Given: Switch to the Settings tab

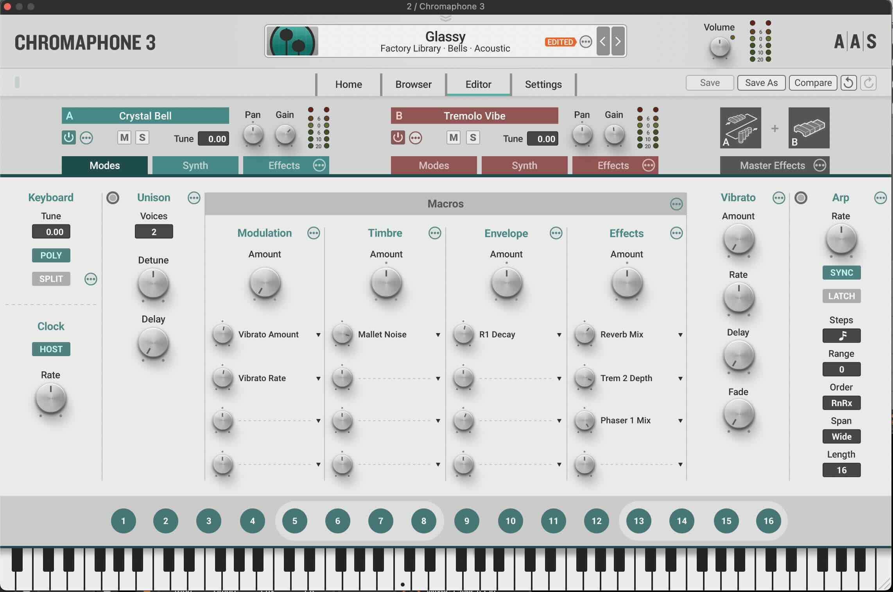Looking at the screenshot, I should (x=543, y=83).
